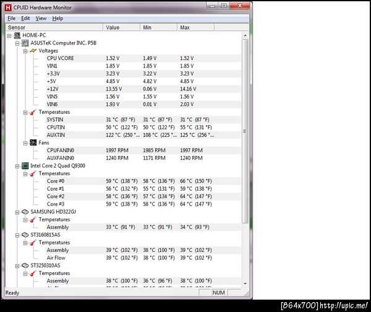Screen dimensions: 371x312
Task: Click the thermometer icon under ASUSTeK Temperatures
Action: coord(33,112)
